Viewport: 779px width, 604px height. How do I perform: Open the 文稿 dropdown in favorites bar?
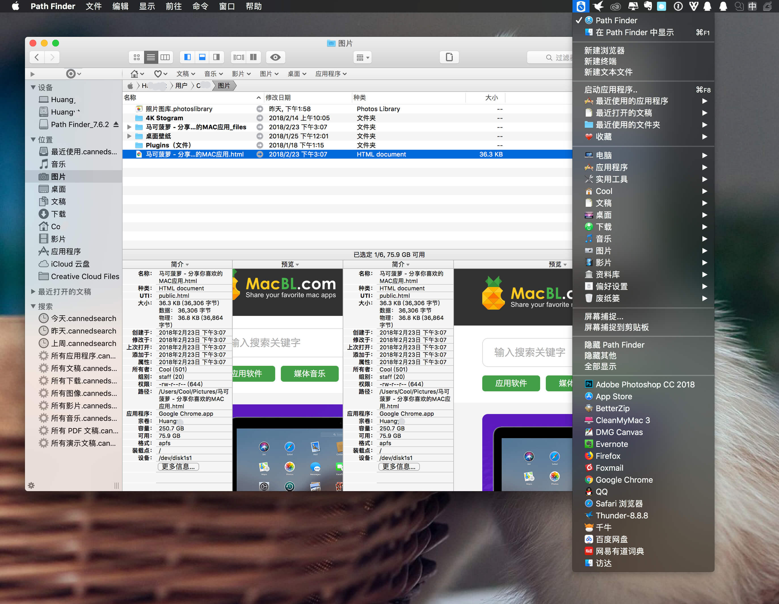[186, 74]
